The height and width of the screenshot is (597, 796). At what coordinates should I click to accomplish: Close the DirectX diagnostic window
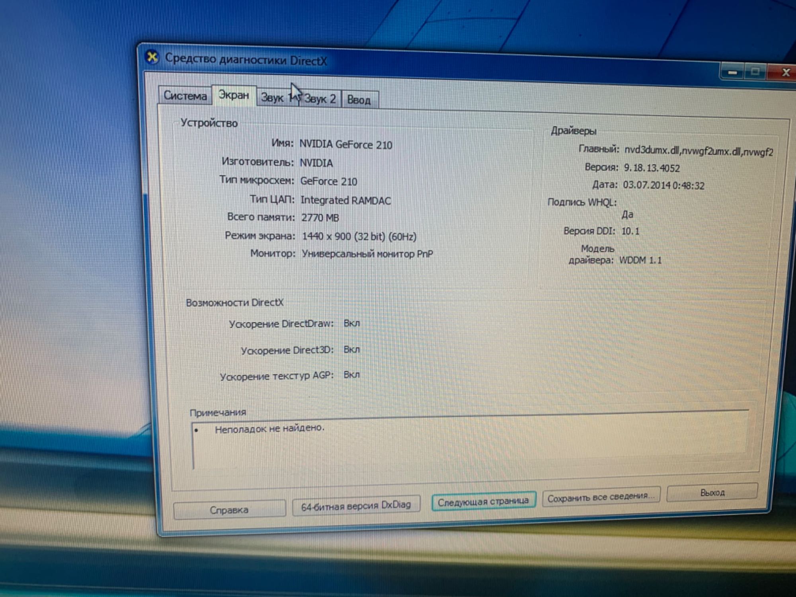(x=783, y=72)
